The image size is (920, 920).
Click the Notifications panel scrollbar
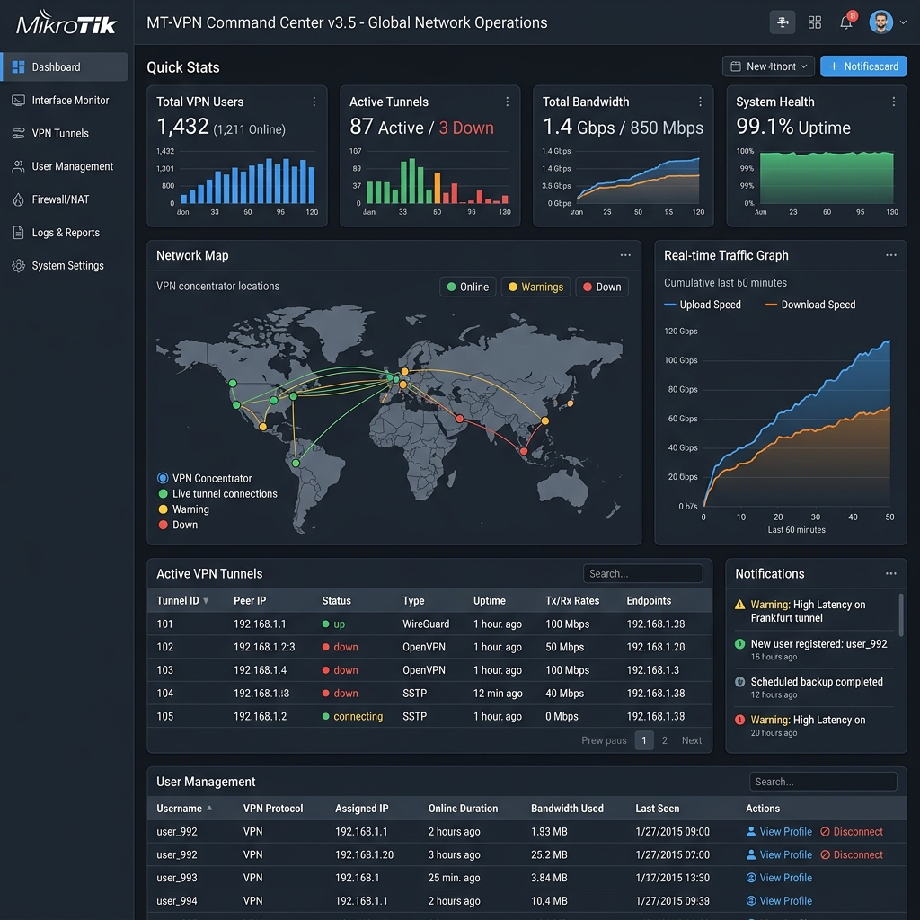click(x=901, y=614)
